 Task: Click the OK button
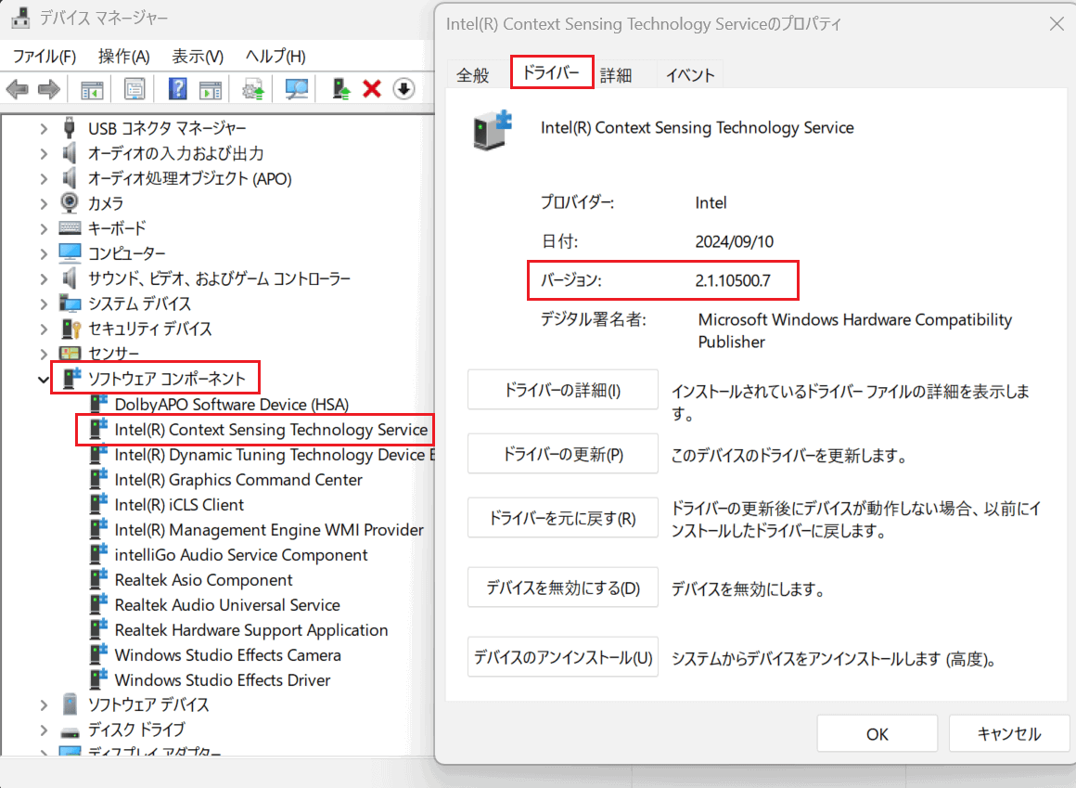877,734
